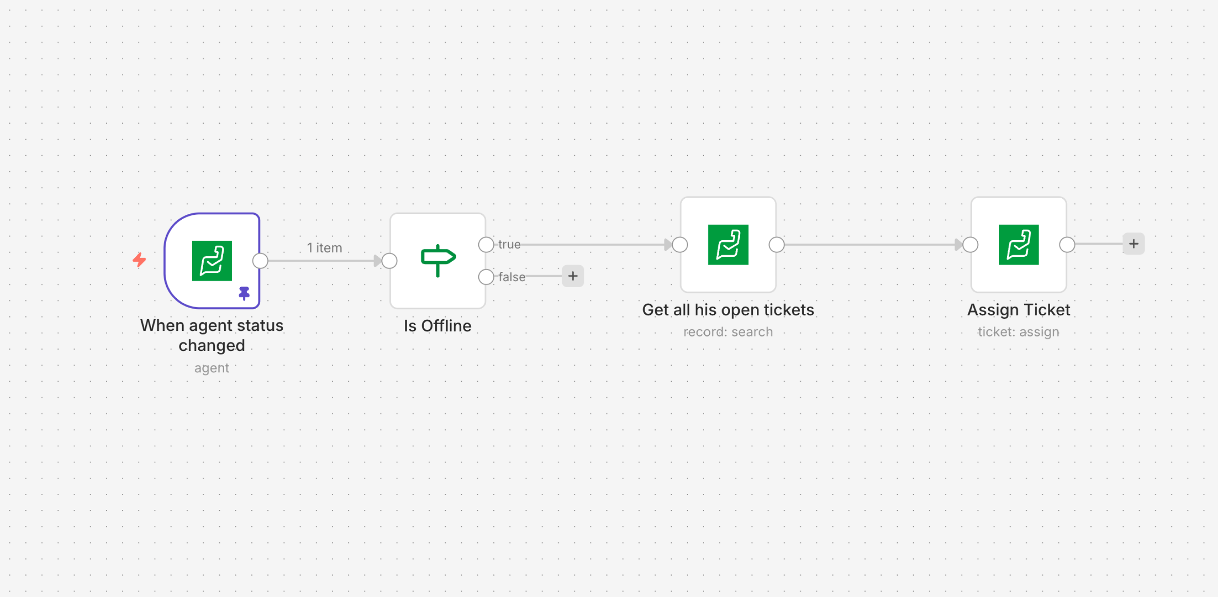This screenshot has height=597, width=1218.
Task: Click the input connector of Get all his open tickets
Action: coord(680,244)
